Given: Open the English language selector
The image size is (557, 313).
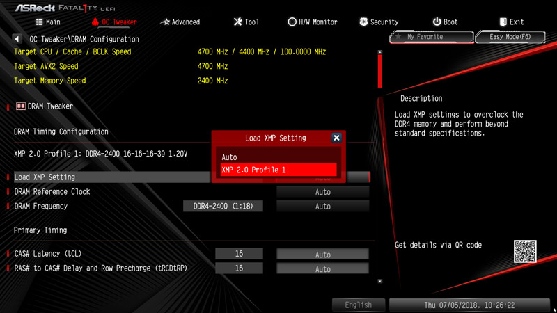Looking at the screenshot, I should 359,305.
